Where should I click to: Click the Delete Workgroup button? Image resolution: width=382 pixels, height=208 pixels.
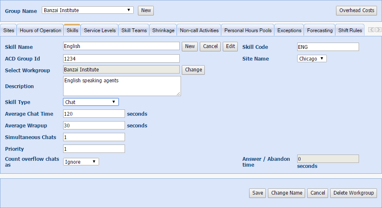(x=353, y=193)
